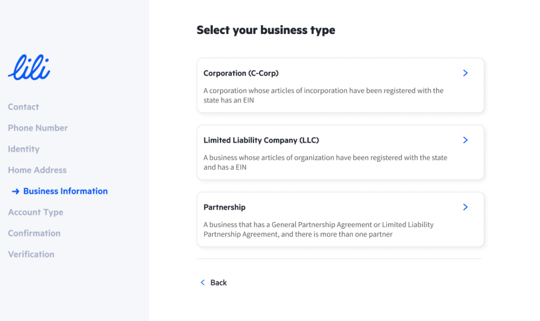Open the Account Type step

tap(36, 212)
